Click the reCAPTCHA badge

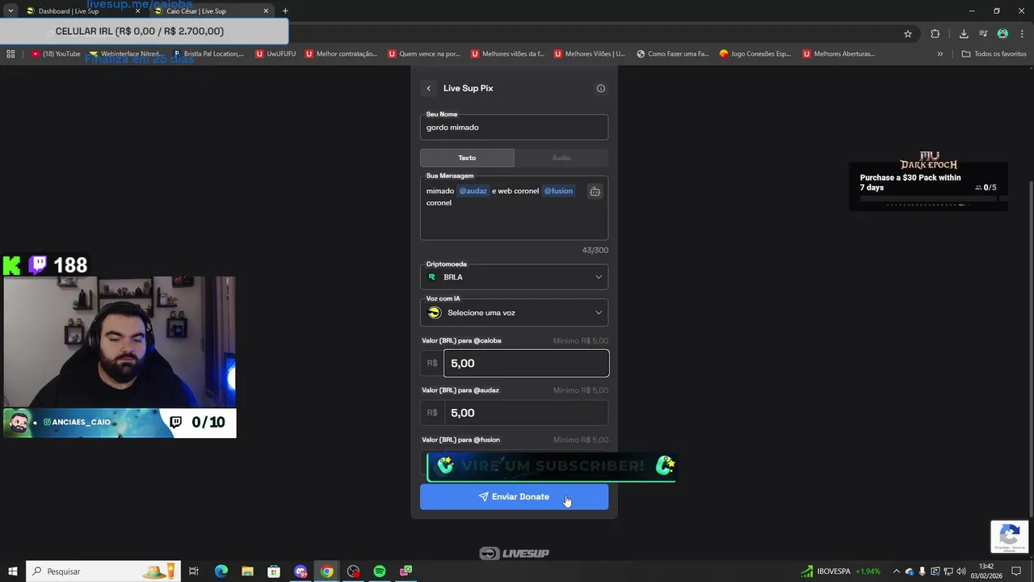pos(1010,537)
